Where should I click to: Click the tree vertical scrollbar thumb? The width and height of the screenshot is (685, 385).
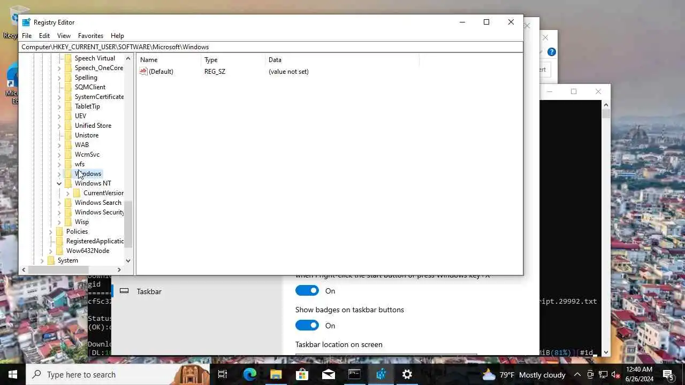128,224
